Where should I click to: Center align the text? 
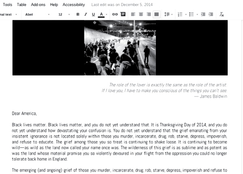pos(141,15)
